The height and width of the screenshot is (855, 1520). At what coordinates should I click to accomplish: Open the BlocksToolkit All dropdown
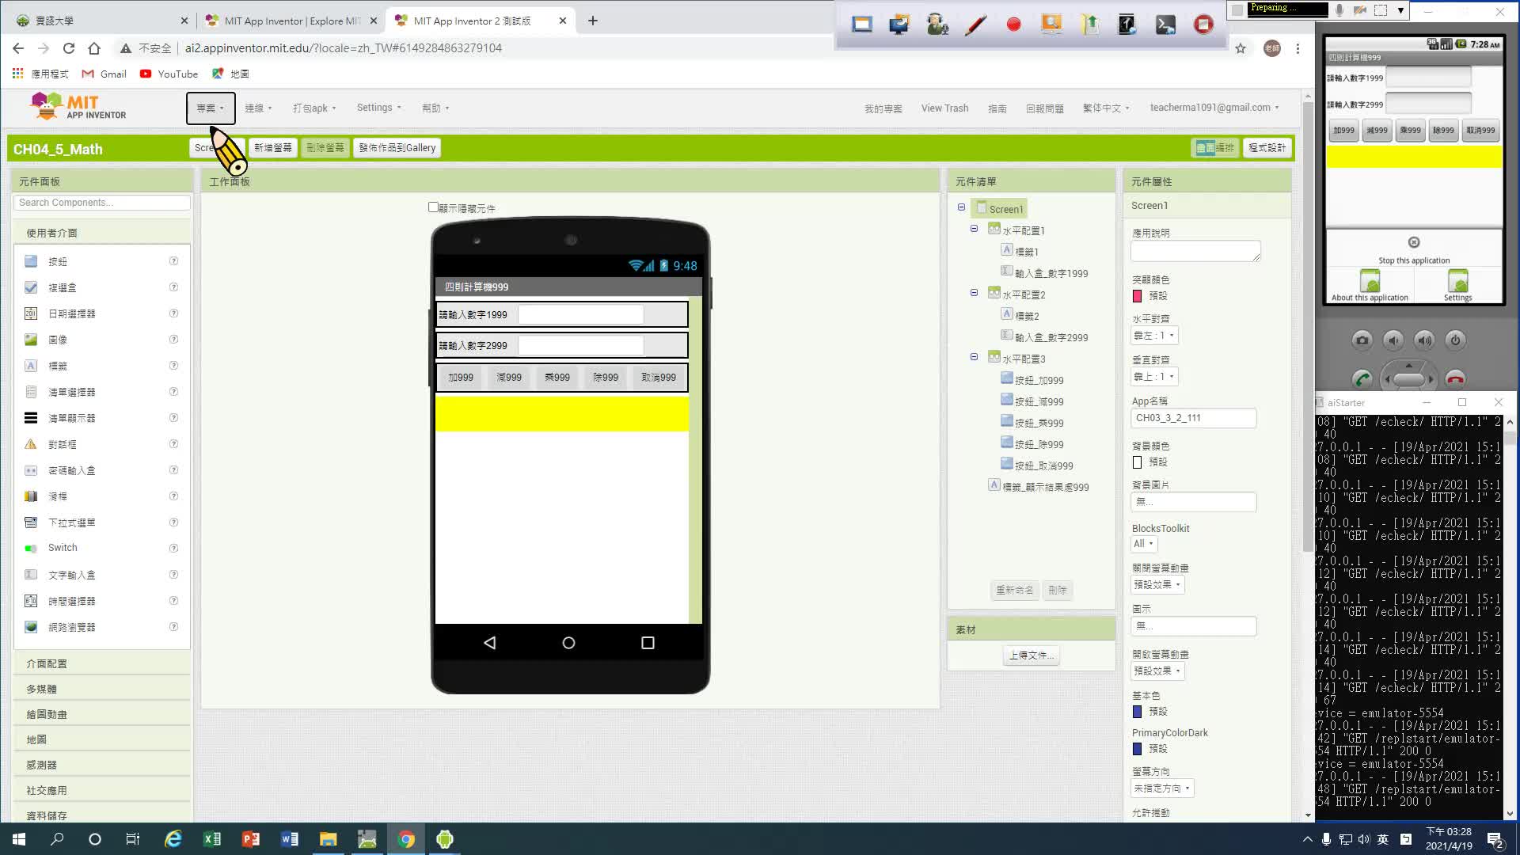[1142, 544]
